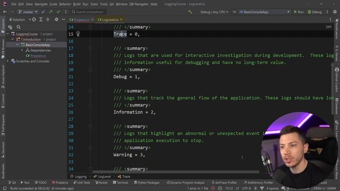Open the Problems tool window
The image size is (340, 191).
60,183
